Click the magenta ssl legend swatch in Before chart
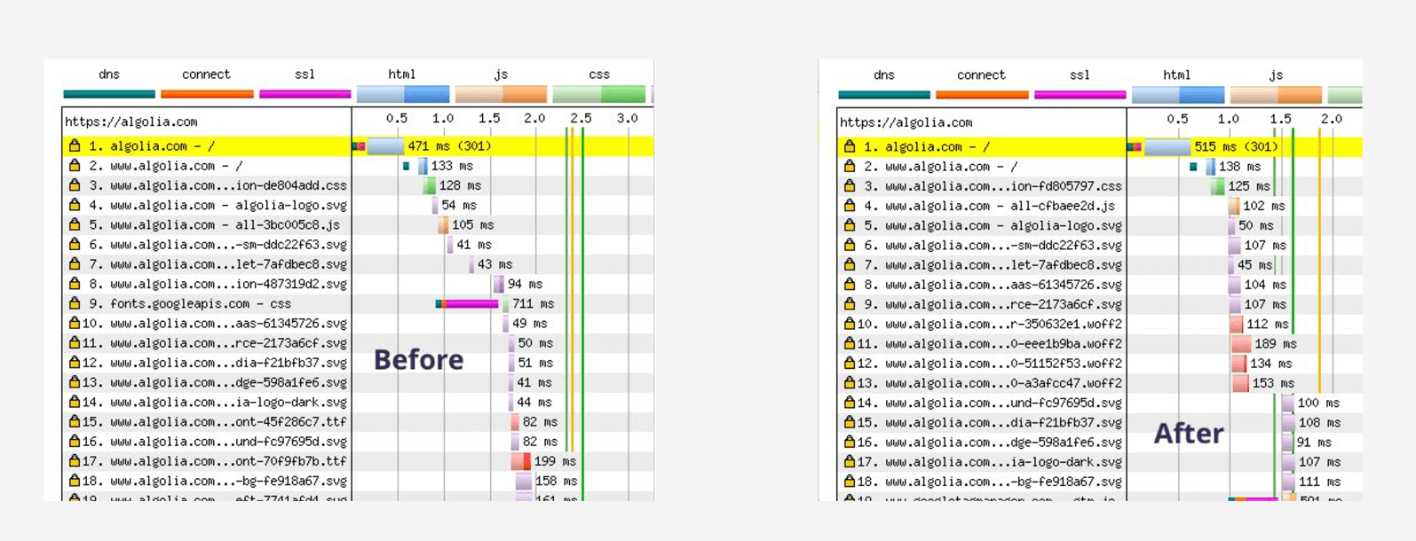This screenshot has width=1416, height=541. click(305, 94)
